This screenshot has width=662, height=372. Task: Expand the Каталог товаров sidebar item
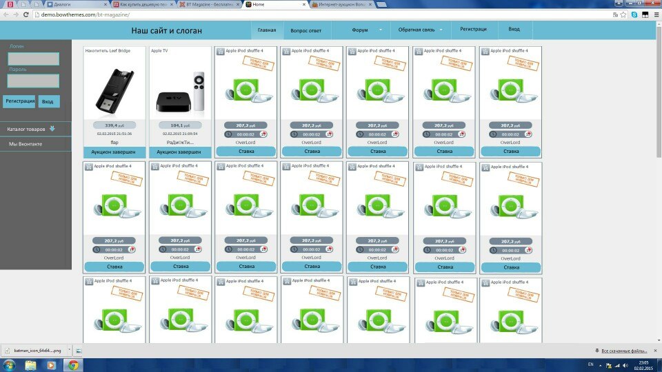pos(35,129)
